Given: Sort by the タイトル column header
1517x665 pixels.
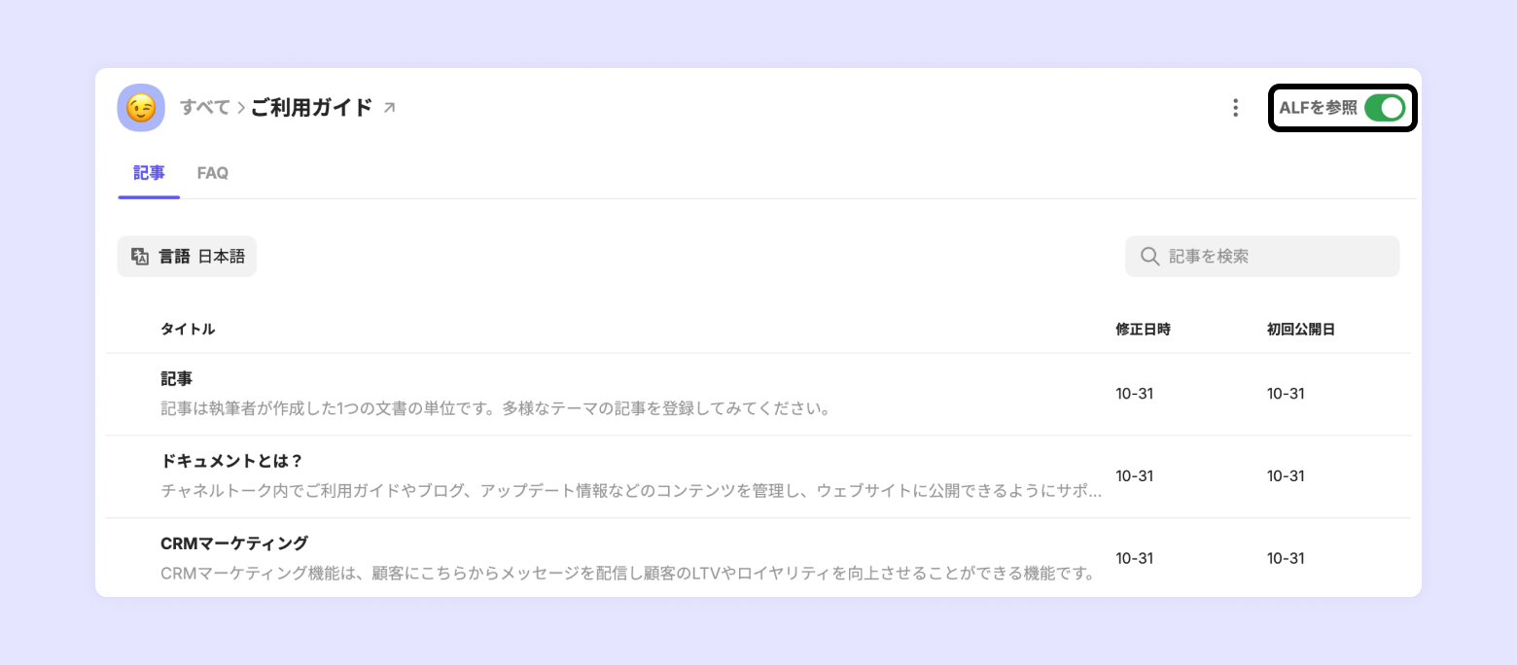Looking at the screenshot, I should (x=188, y=330).
